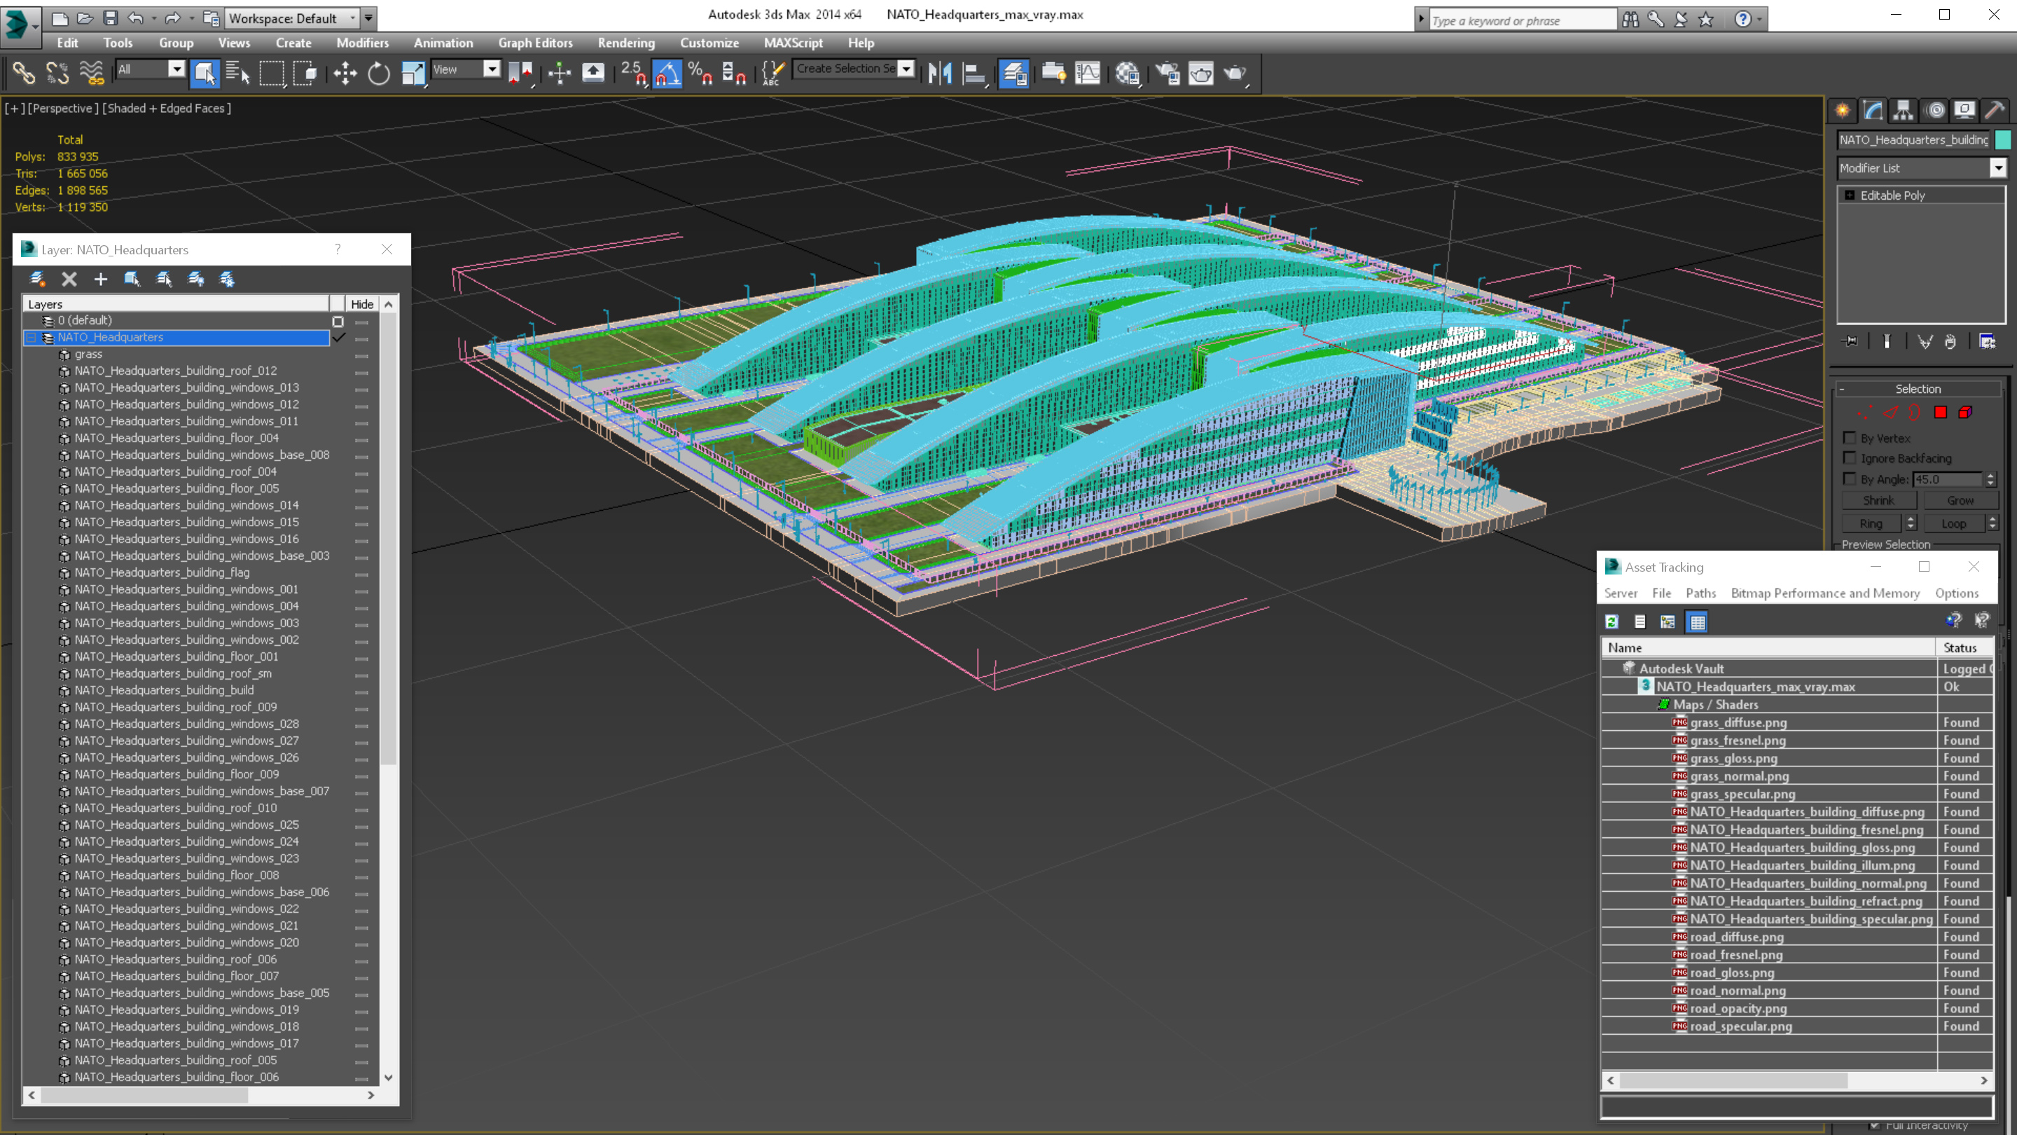
Task: Activate Select and Move tool
Action: tap(345, 73)
